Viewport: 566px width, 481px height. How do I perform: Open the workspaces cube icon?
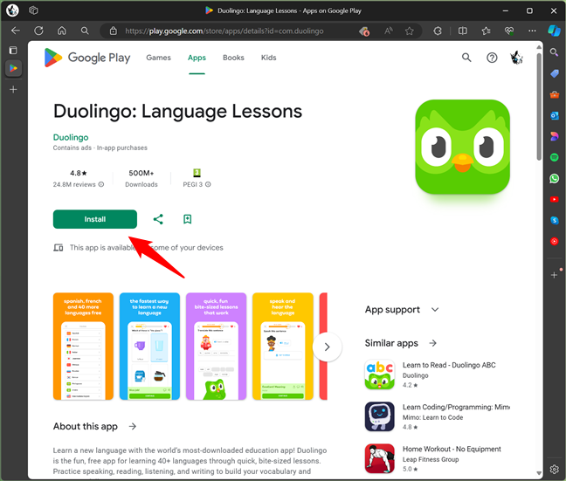point(33,10)
